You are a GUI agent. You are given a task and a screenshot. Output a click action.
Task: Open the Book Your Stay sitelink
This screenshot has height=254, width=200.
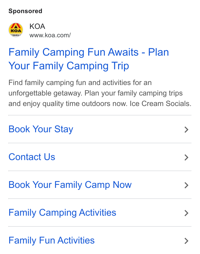click(x=41, y=129)
